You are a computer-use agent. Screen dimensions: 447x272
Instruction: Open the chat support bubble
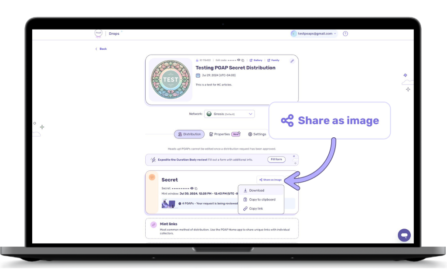(404, 235)
